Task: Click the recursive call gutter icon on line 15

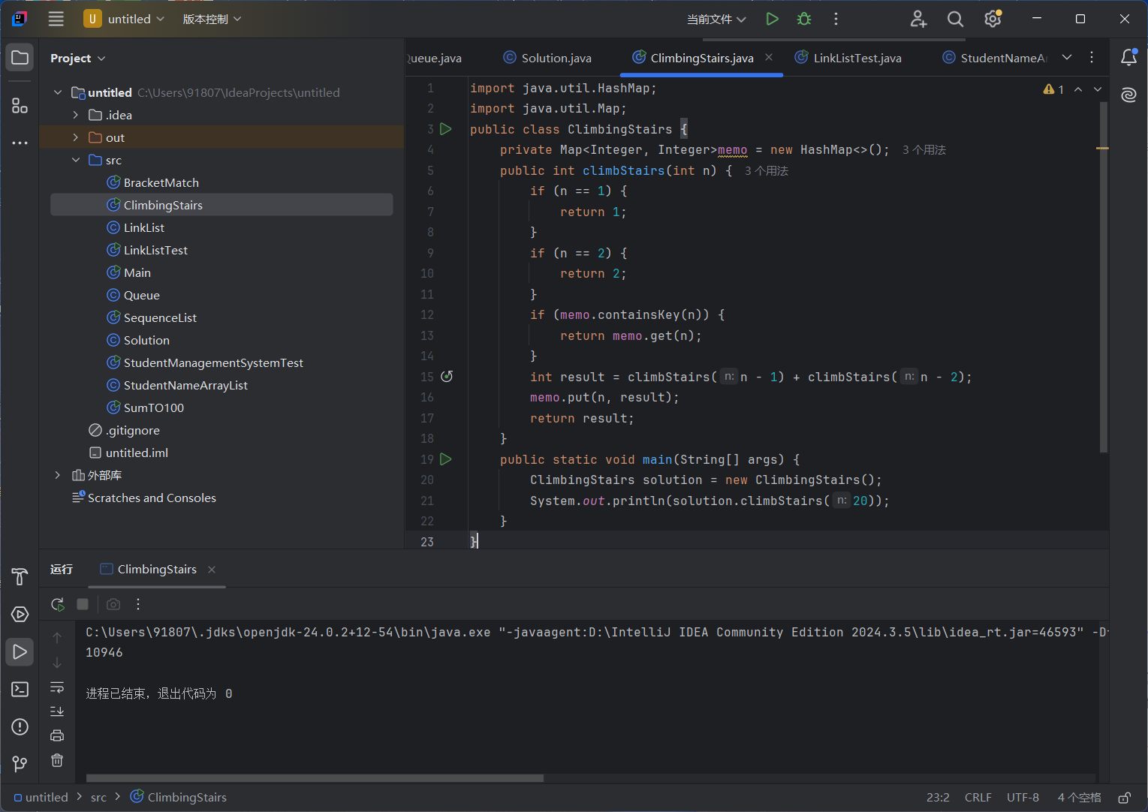Action: 447,377
